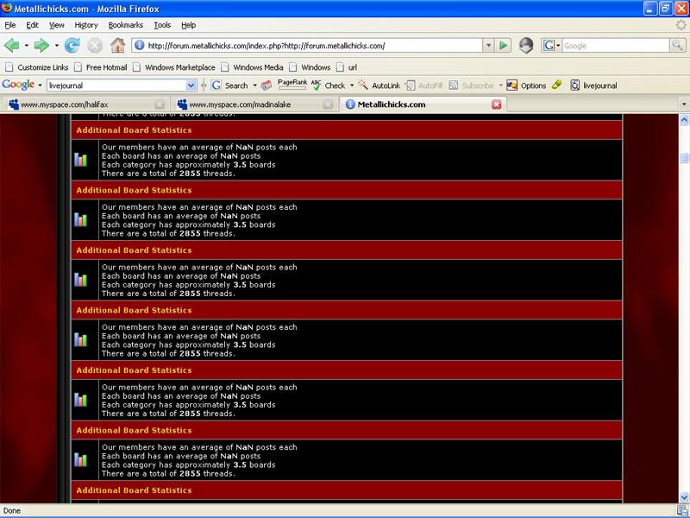
Task: Expand the Google logo dropdown arrow
Action: click(40, 85)
